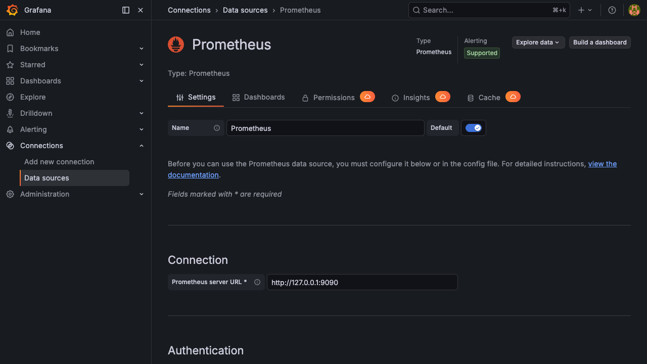Viewport: 647px width, 364px height.
Task: Click the Drilldown icon in sidebar
Action: (x=10, y=113)
